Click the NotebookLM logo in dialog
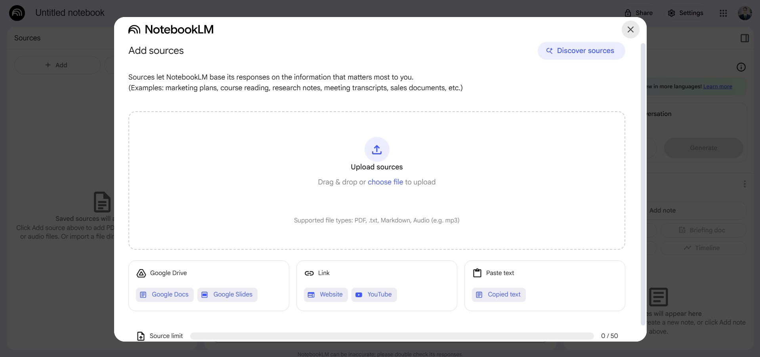760x357 pixels. [171, 30]
